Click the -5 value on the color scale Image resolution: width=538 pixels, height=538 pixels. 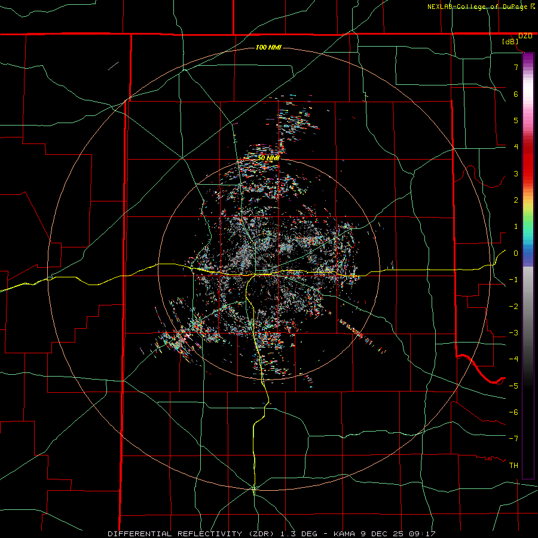(x=513, y=386)
